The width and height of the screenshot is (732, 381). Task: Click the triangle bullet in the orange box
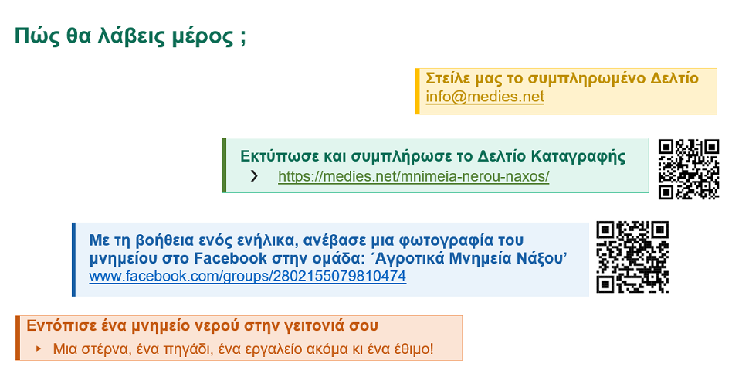pyautogui.click(x=39, y=349)
